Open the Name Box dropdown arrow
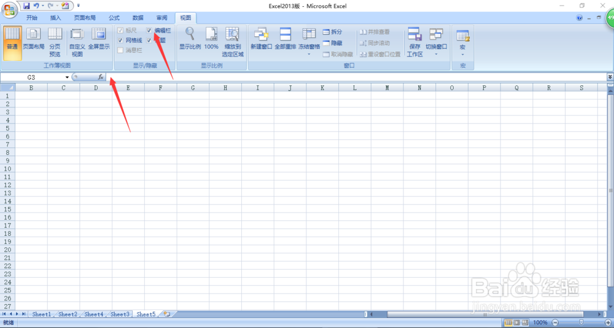The height and width of the screenshot is (328, 614). point(68,77)
